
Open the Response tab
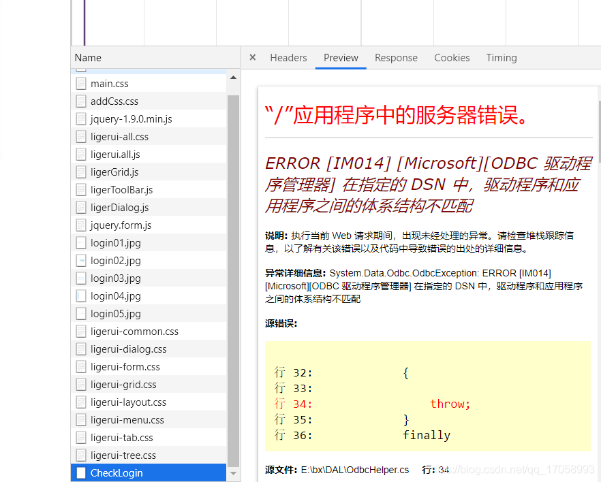point(396,58)
